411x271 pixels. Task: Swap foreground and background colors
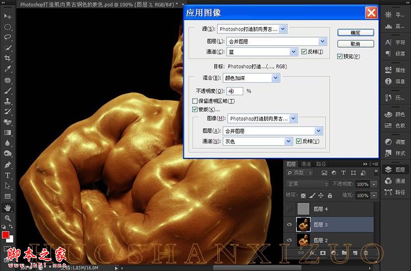11,226
